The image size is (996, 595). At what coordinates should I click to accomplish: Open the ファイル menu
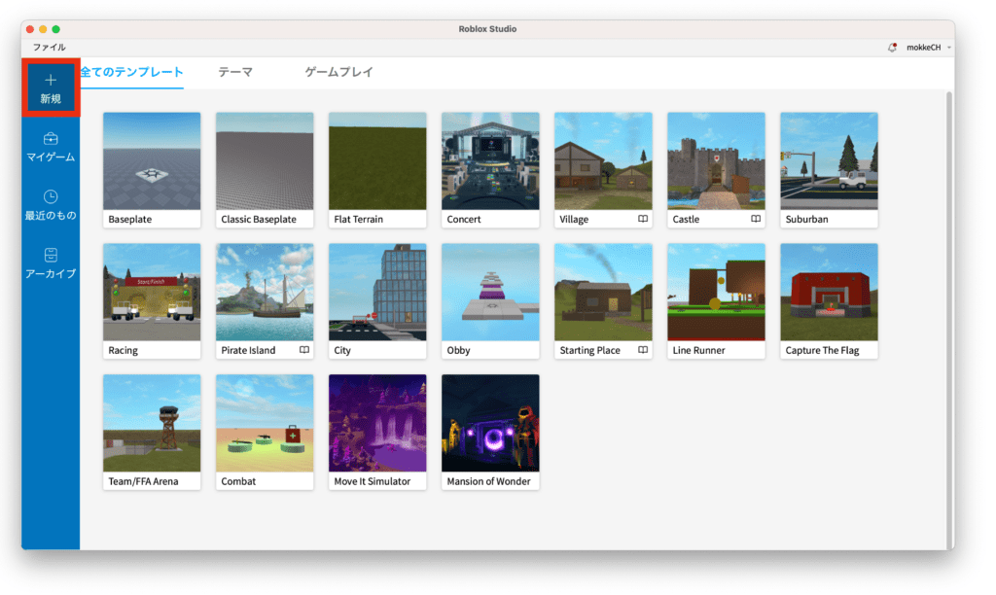[x=49, y=47]
